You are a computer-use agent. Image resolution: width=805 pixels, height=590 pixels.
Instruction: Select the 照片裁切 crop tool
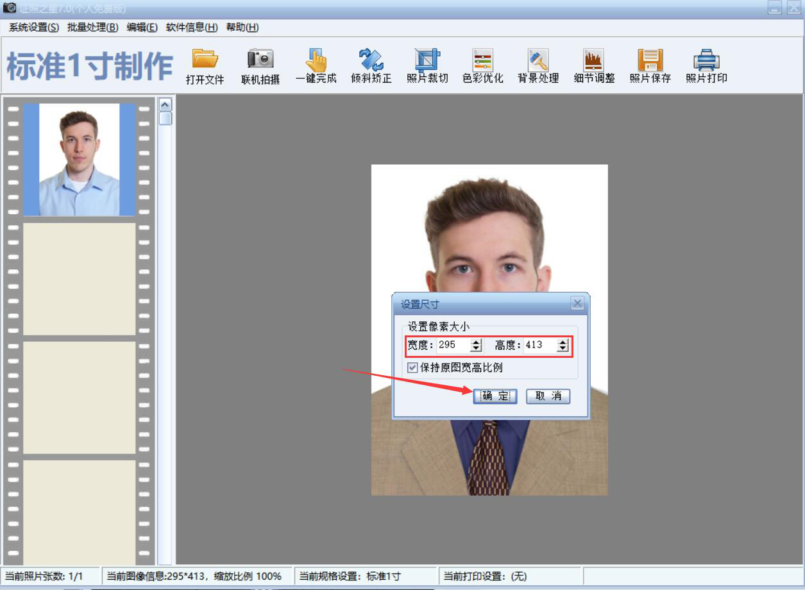coord(427,66)
